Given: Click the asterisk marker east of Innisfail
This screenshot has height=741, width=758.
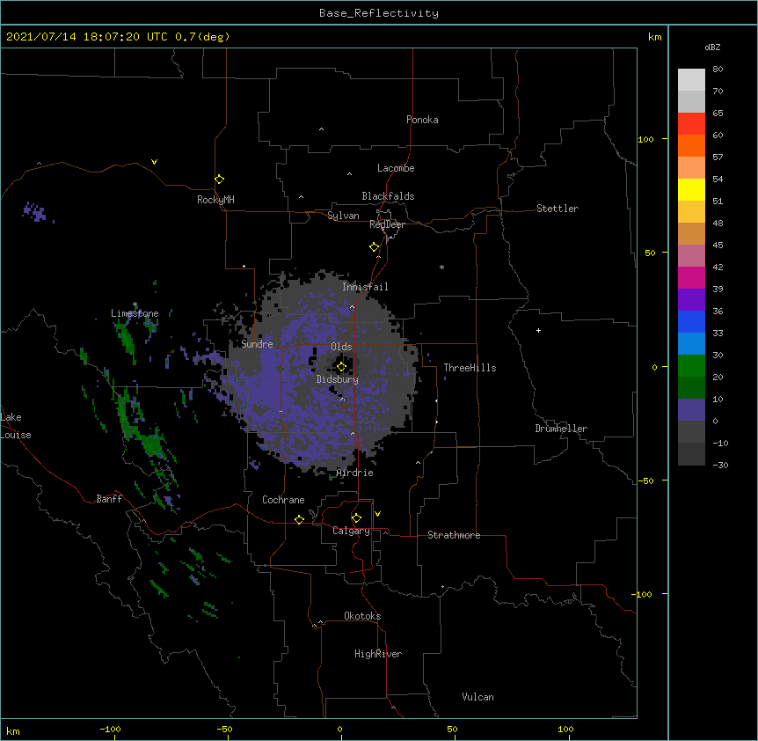Looking at the screenshot, I should 441,267.
